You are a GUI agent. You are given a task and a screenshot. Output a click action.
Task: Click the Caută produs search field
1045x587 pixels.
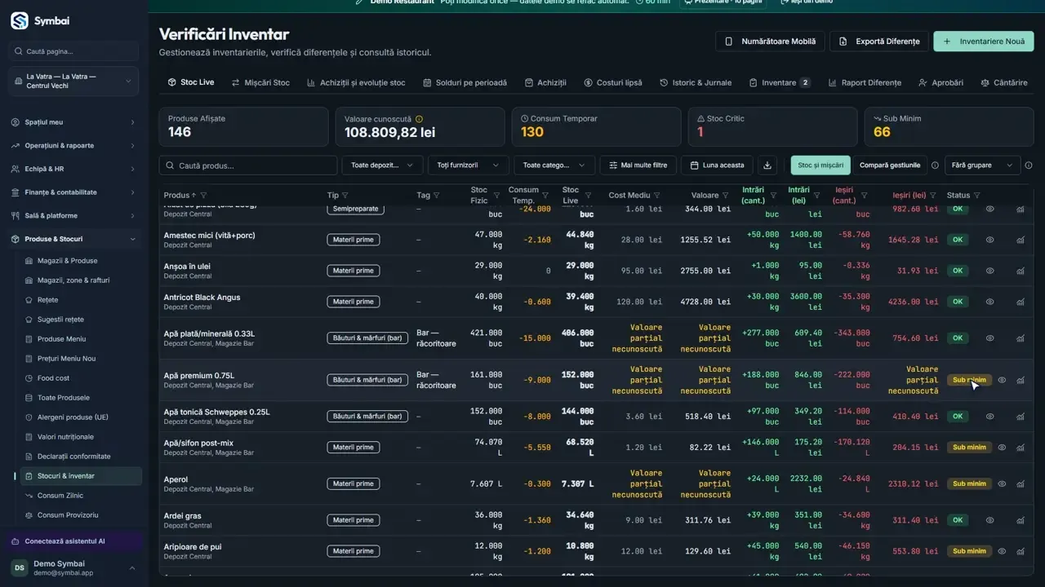click(248, 166)
